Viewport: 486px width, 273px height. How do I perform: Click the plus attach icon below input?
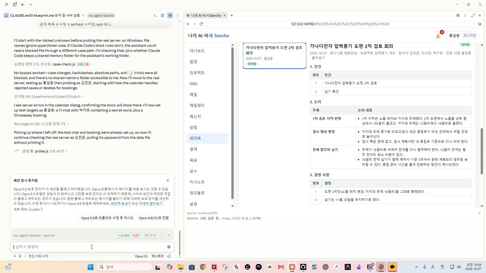click(14, 256)
